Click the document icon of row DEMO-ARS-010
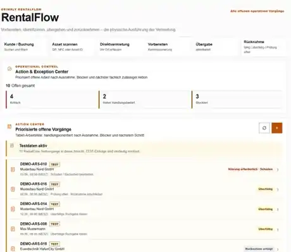Viewport: 291px width, 252px height. (13, 169)
